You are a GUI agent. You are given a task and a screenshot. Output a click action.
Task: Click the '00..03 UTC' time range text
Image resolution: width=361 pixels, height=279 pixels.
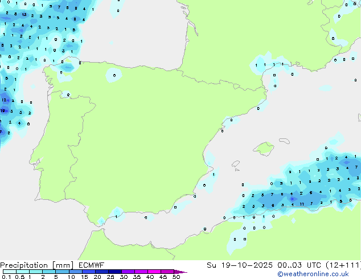299,265
